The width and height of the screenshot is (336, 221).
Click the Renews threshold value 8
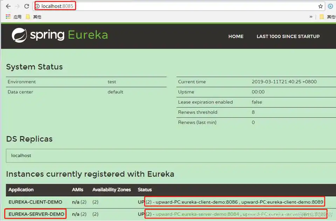click(x=253, y=112)
